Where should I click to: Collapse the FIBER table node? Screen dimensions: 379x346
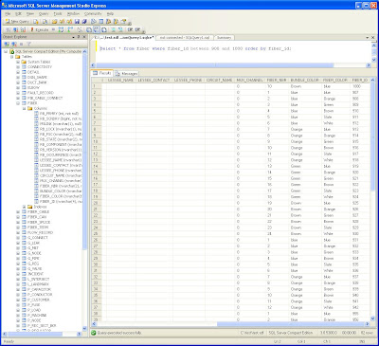(x=18, y=103)
